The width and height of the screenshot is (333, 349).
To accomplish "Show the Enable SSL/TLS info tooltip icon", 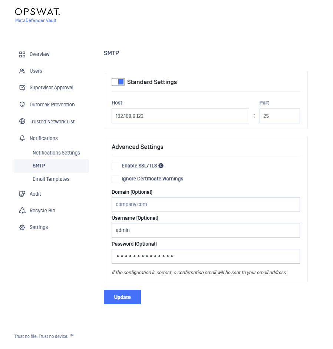I will coord(161,166).
